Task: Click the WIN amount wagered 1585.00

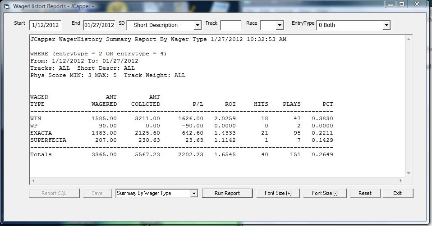Action: click(104, 118)
